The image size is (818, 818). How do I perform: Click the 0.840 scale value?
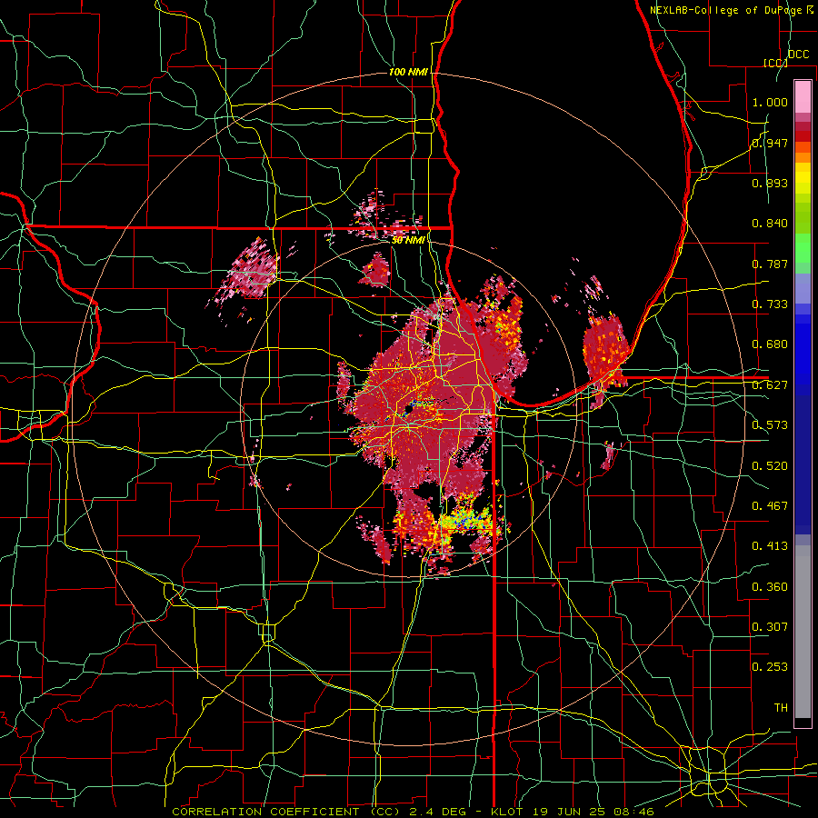click(770, 224)
